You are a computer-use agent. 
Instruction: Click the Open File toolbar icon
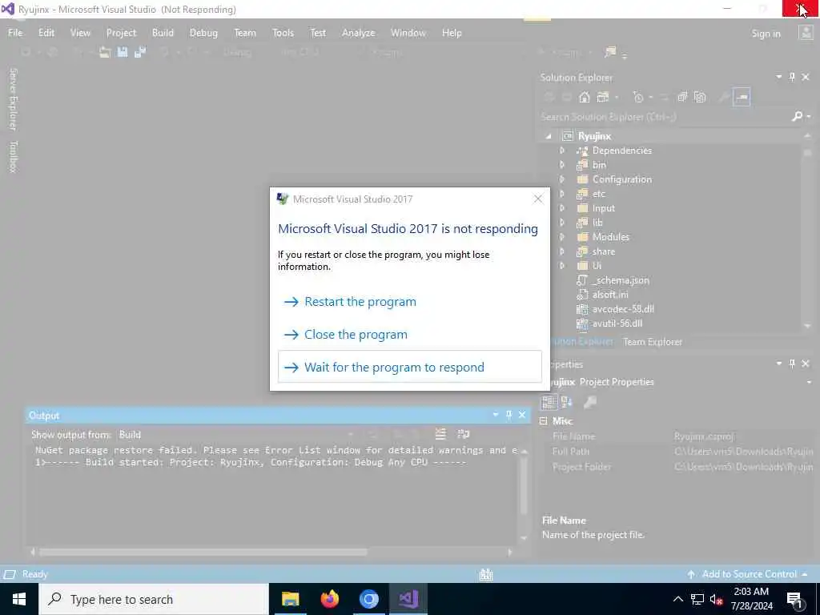105,52
